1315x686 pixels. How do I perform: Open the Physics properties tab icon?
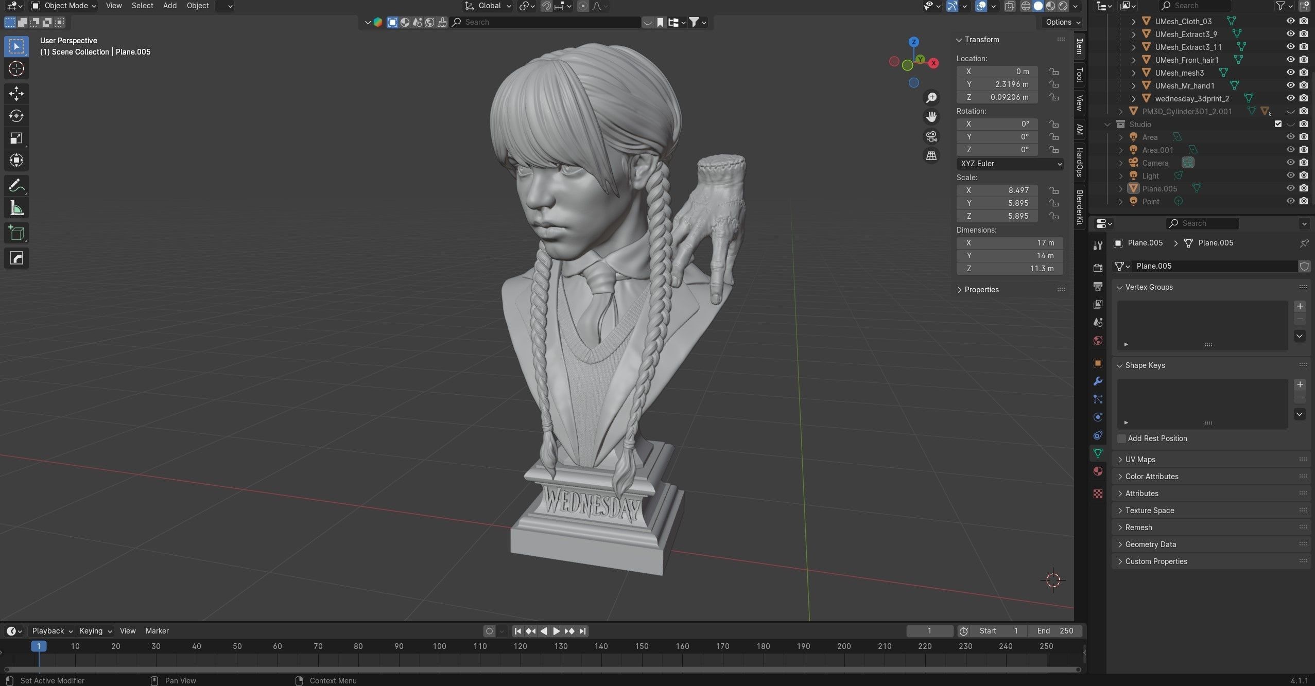click(x=1098, y=417)
